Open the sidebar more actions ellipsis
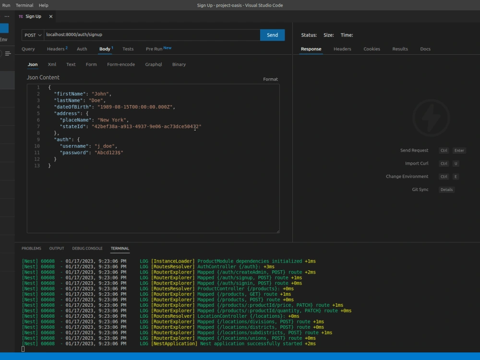 [7, 16]
